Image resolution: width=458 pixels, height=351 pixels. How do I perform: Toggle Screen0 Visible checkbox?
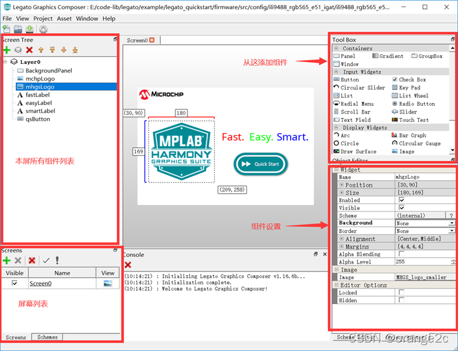coord(14,283)
